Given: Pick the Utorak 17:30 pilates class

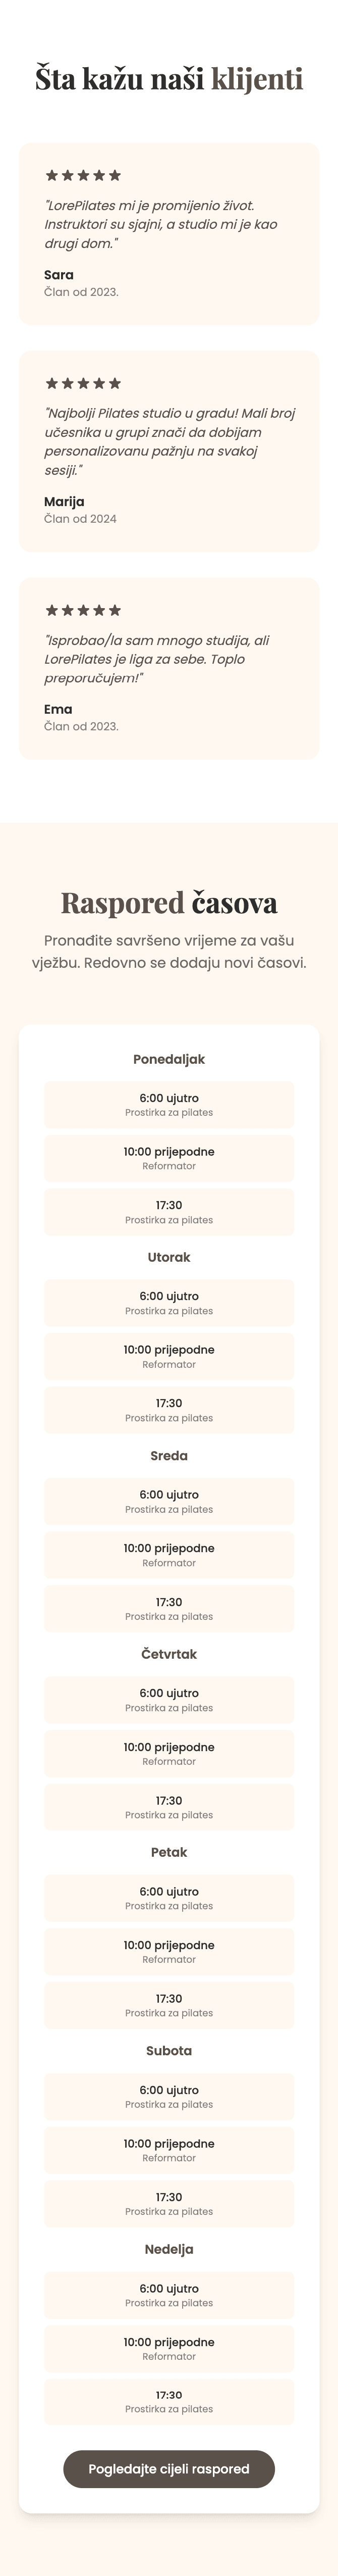Looking at the screenshot, I should pos(169,1410).
